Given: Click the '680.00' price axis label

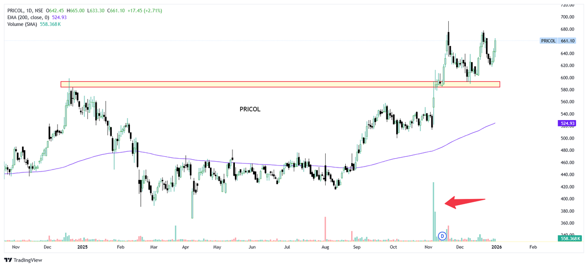Looking at the screenshot, I should tap(567, 29).
